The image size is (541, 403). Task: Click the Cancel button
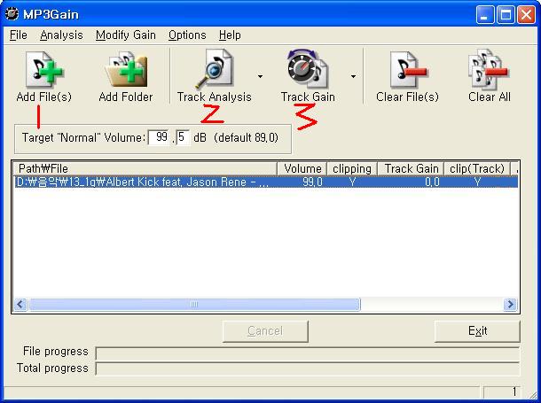265,331
